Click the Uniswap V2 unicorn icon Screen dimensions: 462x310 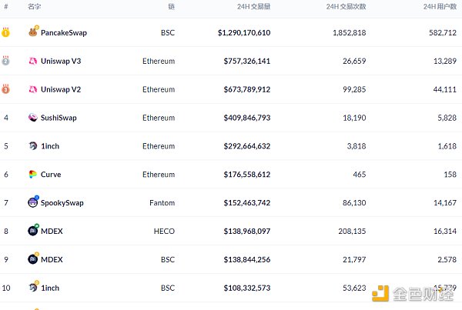pos(33,89)
